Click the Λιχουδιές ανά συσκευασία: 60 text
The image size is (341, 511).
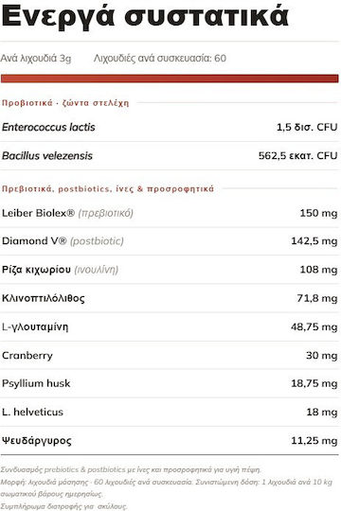[160, 59]
